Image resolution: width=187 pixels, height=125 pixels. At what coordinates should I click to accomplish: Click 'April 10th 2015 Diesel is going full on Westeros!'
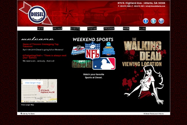[43, 50]
